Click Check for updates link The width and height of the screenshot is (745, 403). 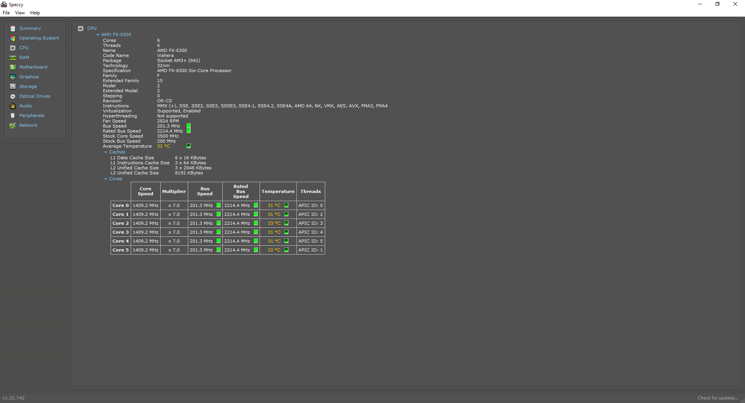(x=718, y=398)
